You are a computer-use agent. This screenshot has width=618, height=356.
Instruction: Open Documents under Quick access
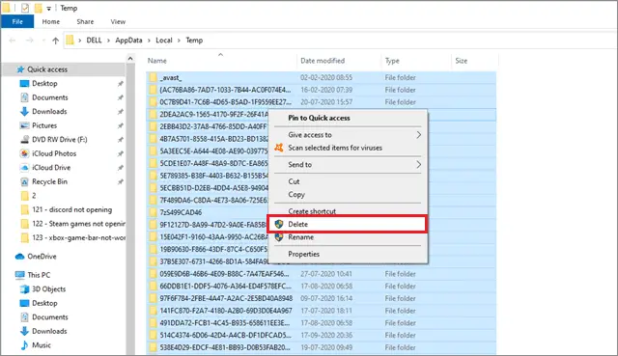(x=49, y=97)
